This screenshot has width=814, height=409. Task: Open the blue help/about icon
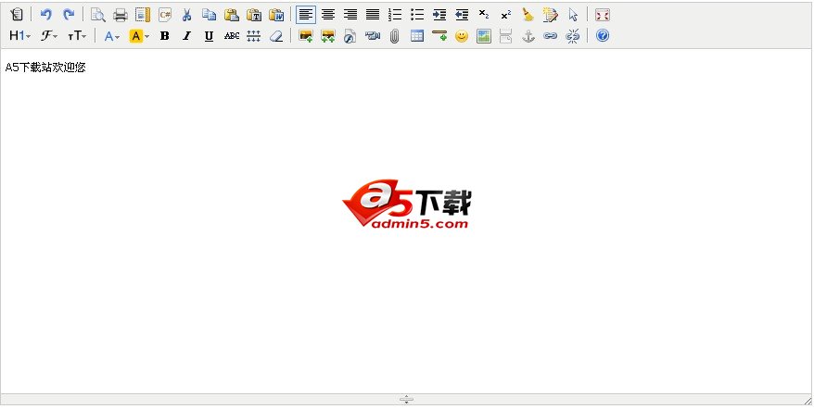603,36
